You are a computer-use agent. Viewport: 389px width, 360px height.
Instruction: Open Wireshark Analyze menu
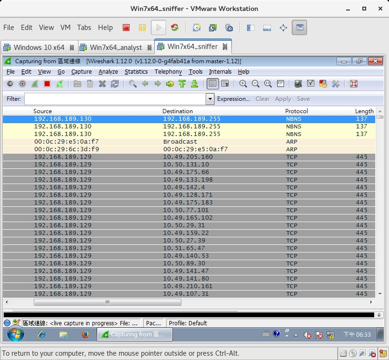point(108,72)
